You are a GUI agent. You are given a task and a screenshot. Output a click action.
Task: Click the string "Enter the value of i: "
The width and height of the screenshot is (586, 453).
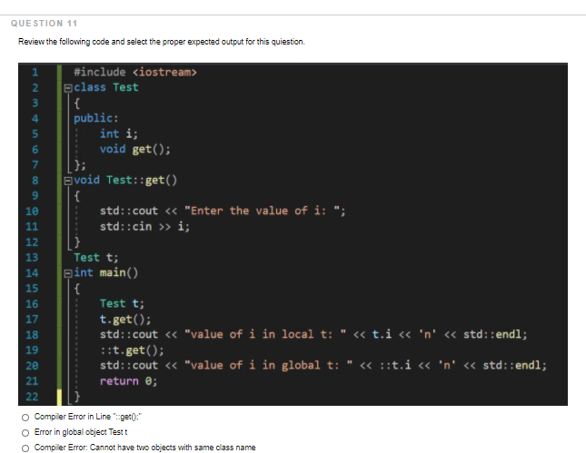263,211
